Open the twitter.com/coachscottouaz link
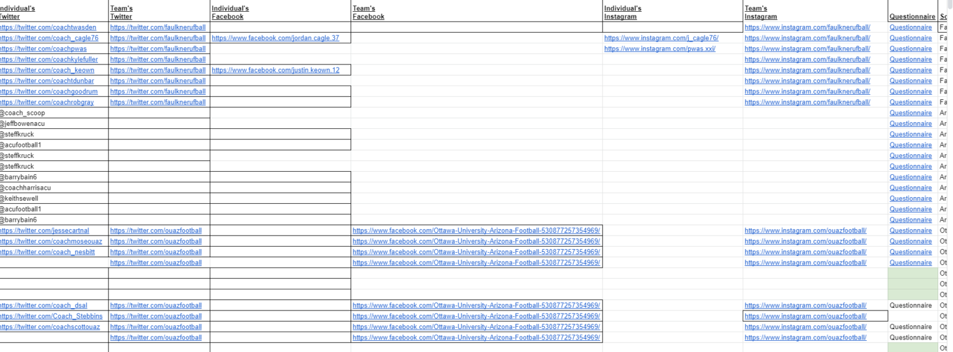Image resolution: width=953 pixels, height=352 pixels. tap(49, 327)
